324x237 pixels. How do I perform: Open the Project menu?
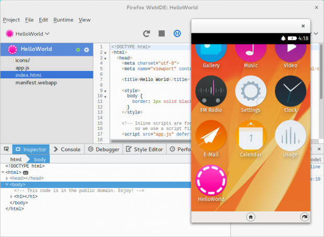[11, 20]
